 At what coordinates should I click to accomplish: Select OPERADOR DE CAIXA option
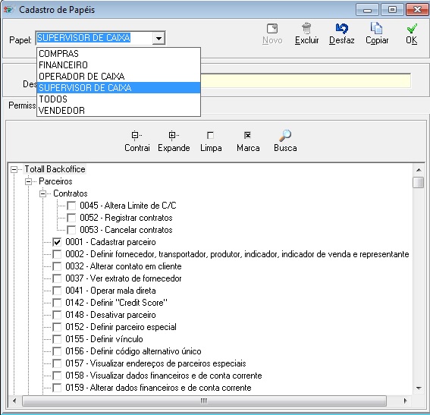pos(118,77)
